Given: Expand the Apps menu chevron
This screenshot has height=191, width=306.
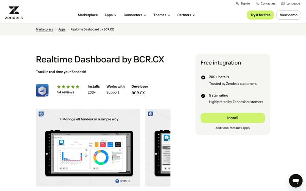Looking at the screenshot, I should pos(115,15).
